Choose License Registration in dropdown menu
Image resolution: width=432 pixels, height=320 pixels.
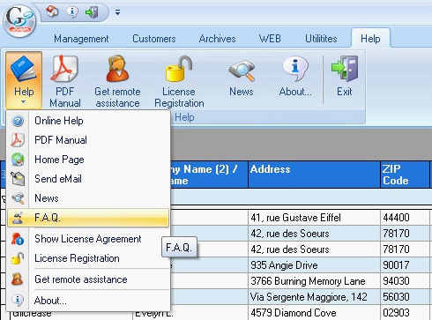point(88,258)
